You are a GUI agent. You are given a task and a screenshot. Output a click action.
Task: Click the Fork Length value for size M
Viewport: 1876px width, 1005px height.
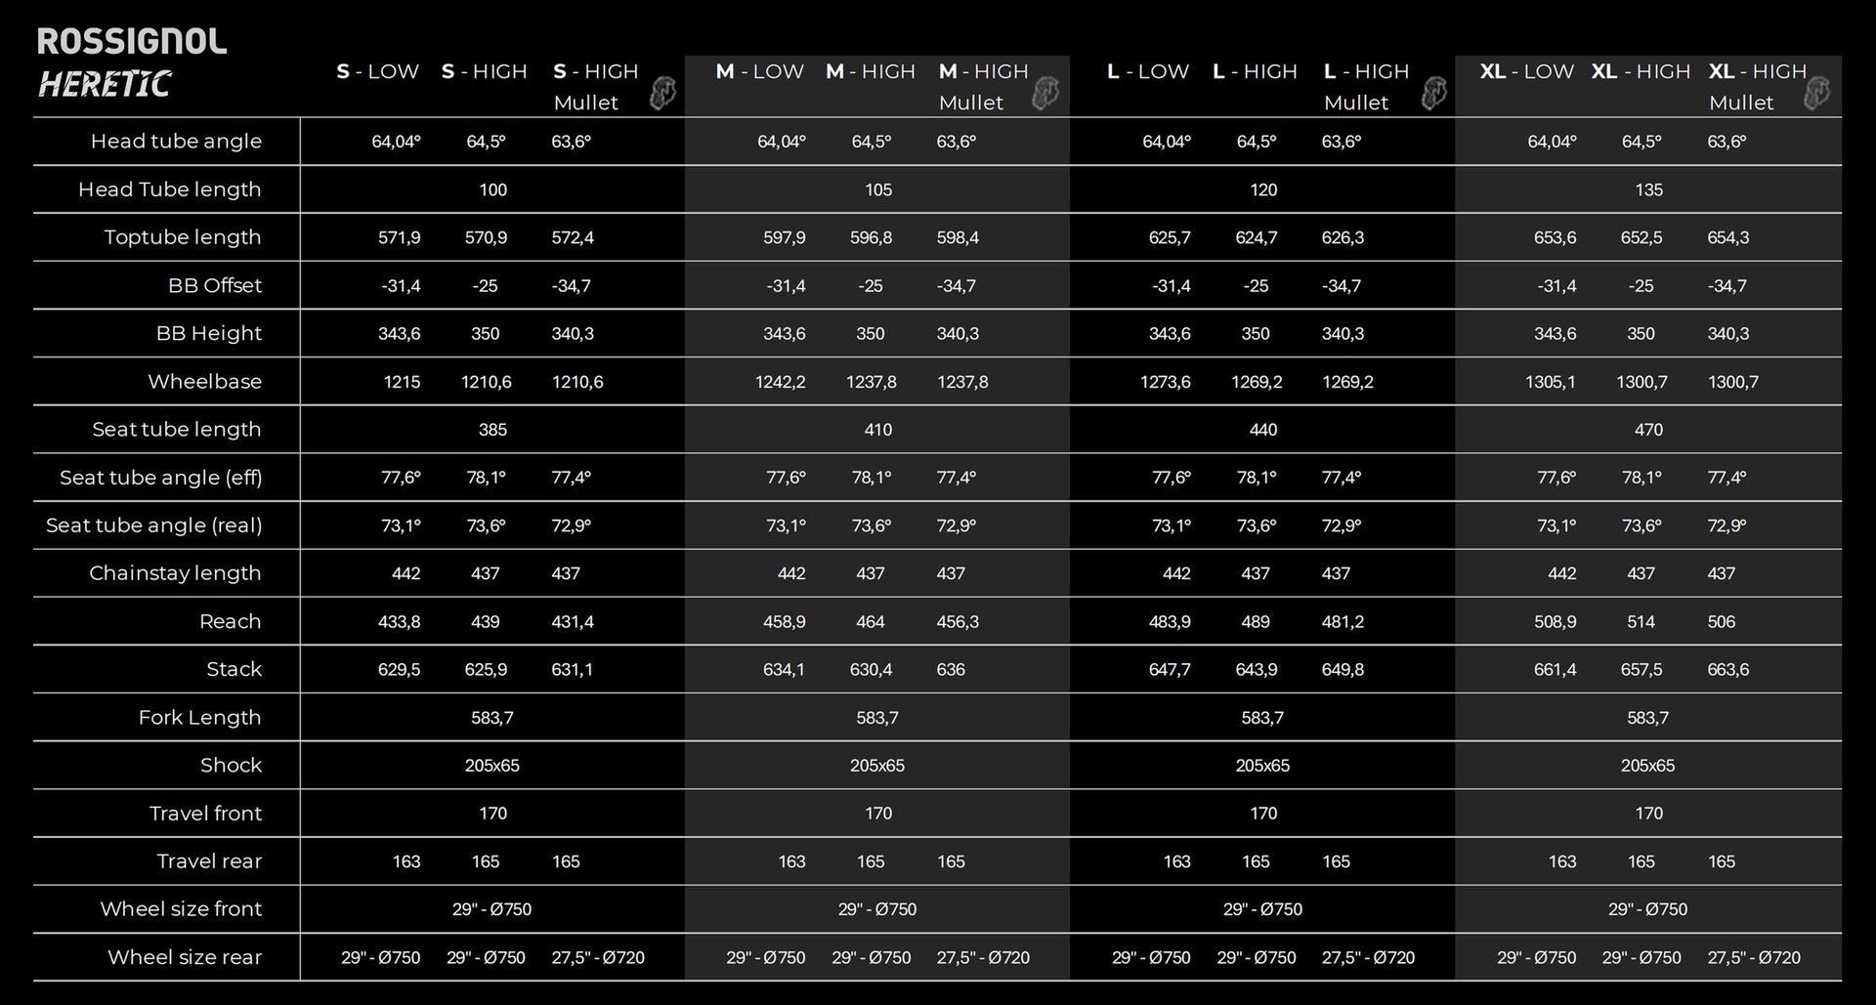point(877,718)
